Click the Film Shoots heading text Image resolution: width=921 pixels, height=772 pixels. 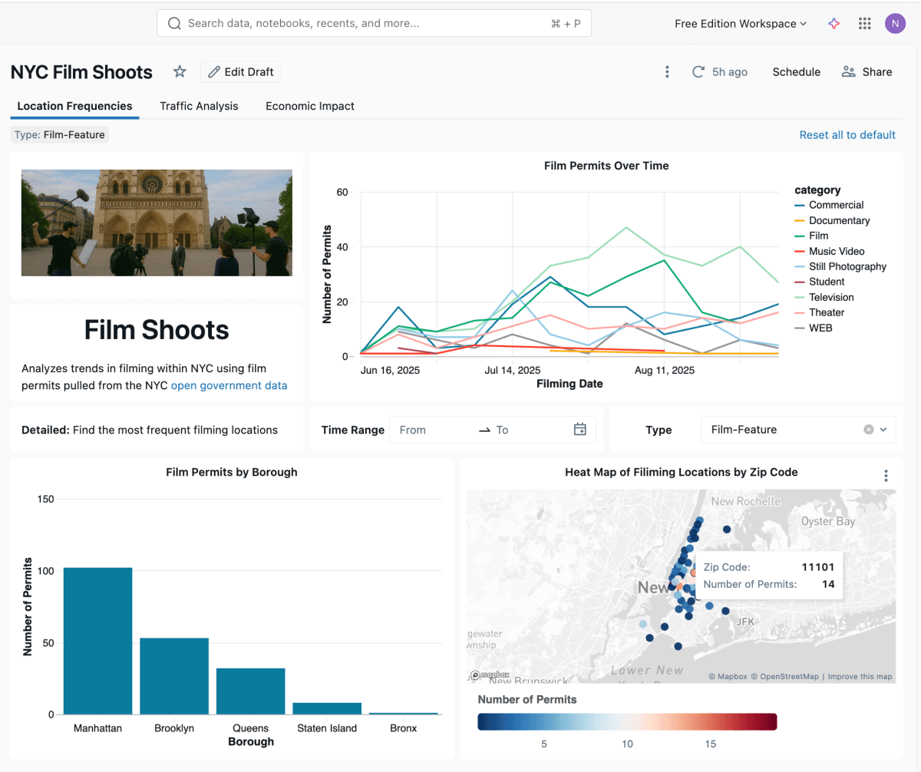[157, 330]
